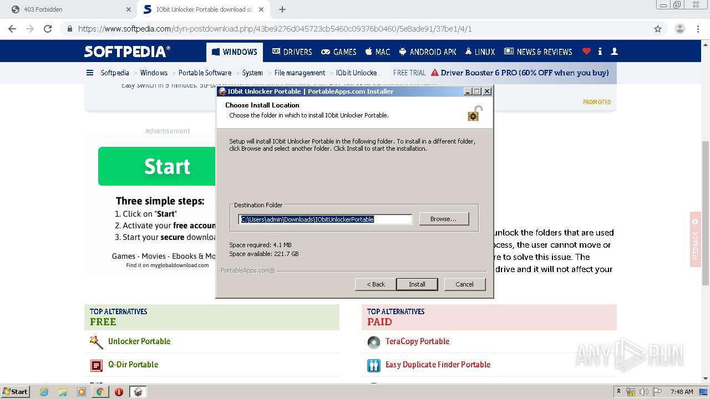This screenshot has width=710, height=399.
Task: Open Unlocker Portable alternative
Action: point(139,341)
